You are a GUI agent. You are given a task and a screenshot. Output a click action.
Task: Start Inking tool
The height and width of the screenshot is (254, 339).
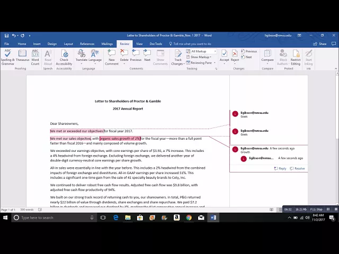pyautogui.click(x=308, y=57)
